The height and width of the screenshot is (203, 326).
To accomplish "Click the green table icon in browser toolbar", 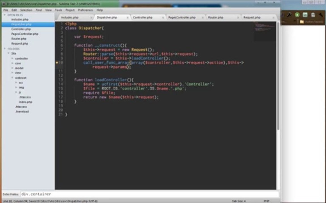I will click(x=305, y=15).
